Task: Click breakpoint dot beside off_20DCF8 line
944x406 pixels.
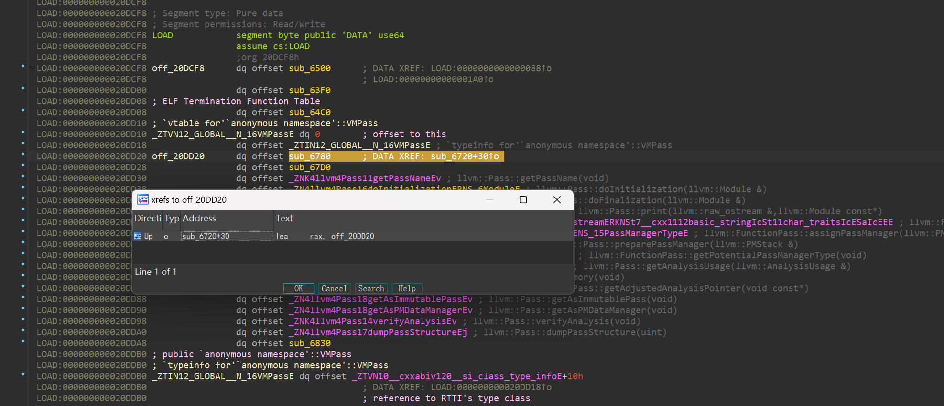Action: (23, 66)
